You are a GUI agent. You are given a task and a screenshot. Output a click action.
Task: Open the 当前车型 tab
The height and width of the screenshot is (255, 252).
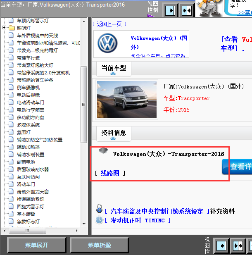coord(114,69)
